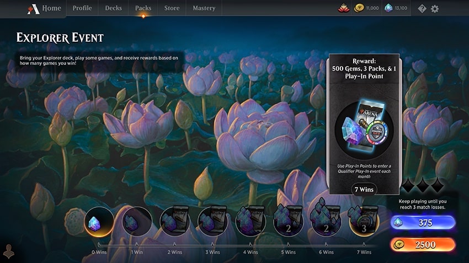Click the 4 Wins reward icon
469x263 pixels.
click(x=251, y=222)
